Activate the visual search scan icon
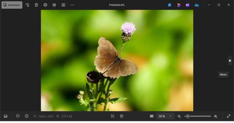The height and width of the screenshot is (123, 234). (x=112, y=116)
